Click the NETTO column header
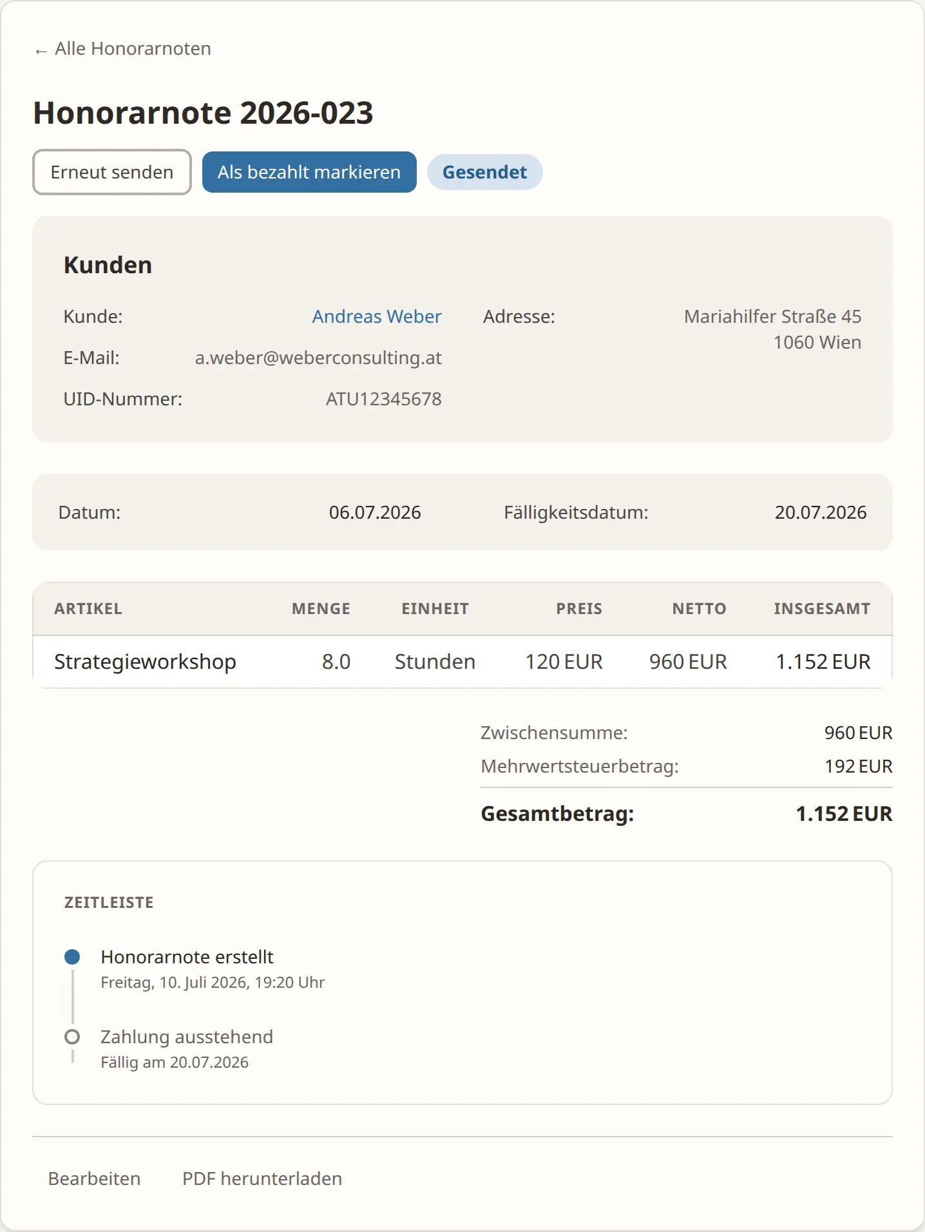Image resolution: width=925 pixels, height=1232 pixels. pyautogui.click(x=699, y=609)
